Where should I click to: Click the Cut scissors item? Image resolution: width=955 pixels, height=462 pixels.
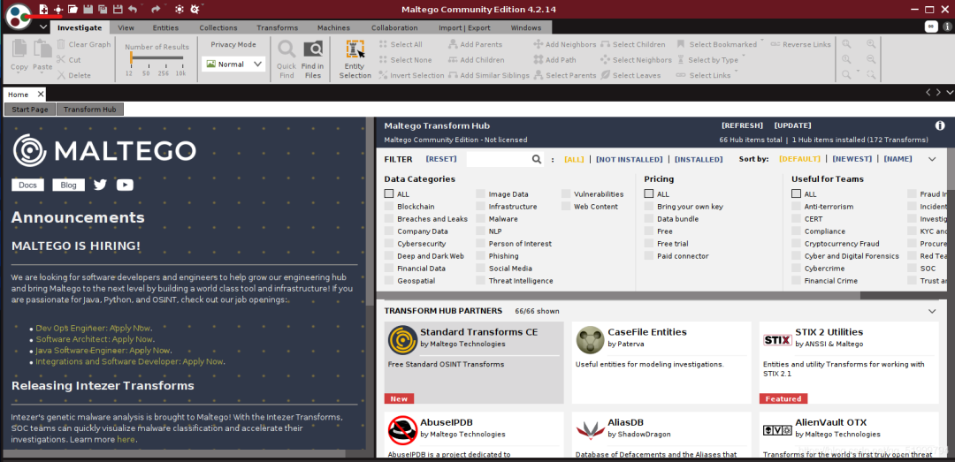(x=69, y=60)
